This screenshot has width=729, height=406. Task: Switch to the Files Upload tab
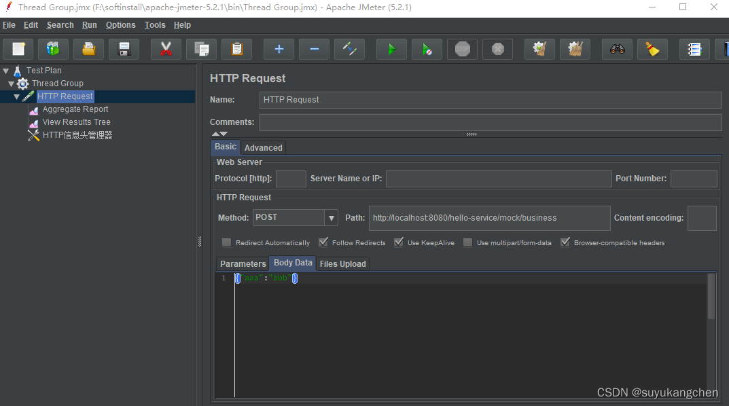[x=342, y=264]
